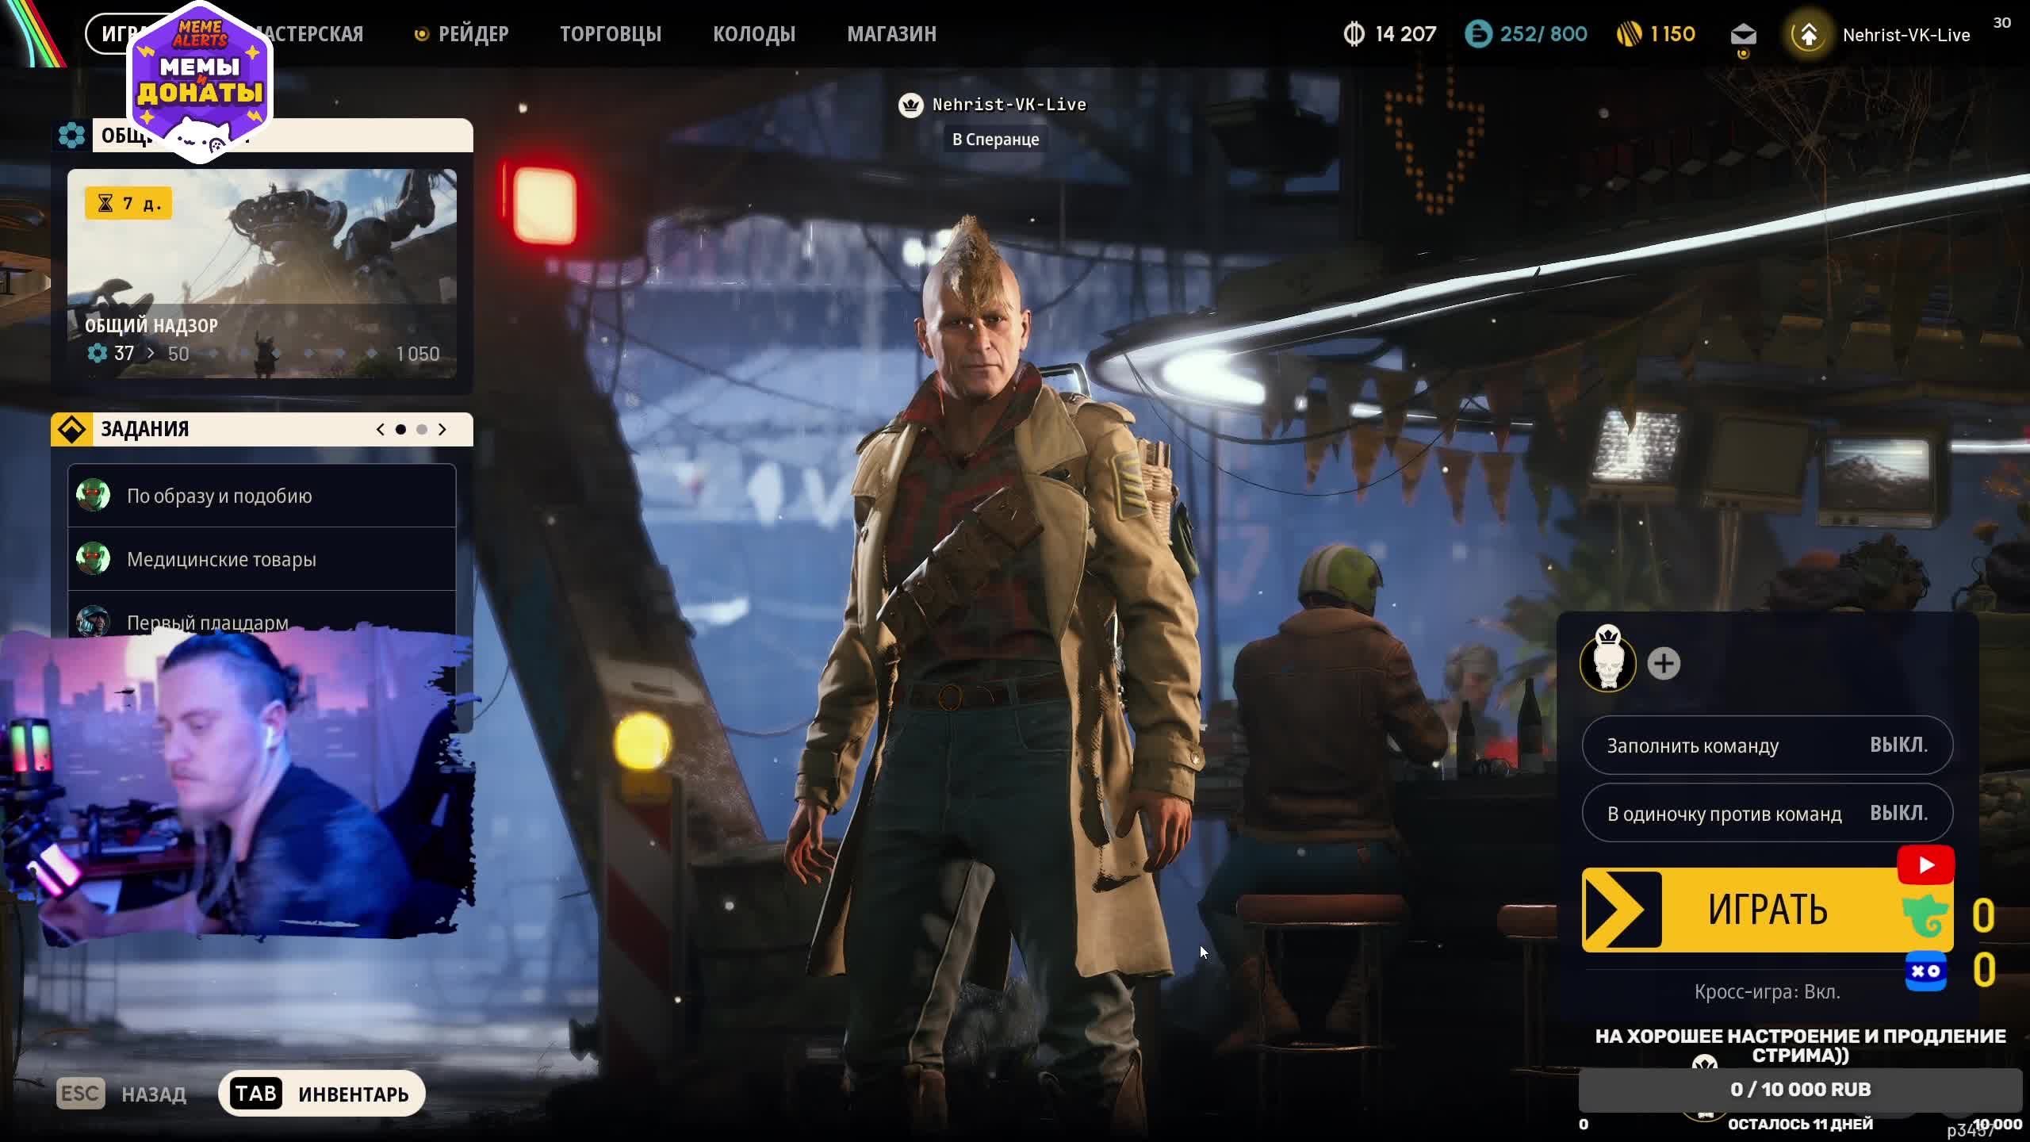Open the Торговцы tab
Image resolution: width=2030 pixels, height=1142 pixels.
610,34
